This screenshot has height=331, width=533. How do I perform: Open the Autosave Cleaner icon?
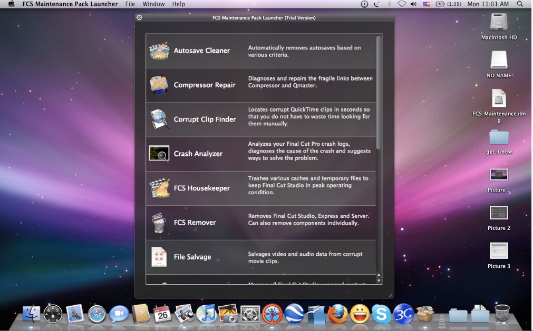159,51
